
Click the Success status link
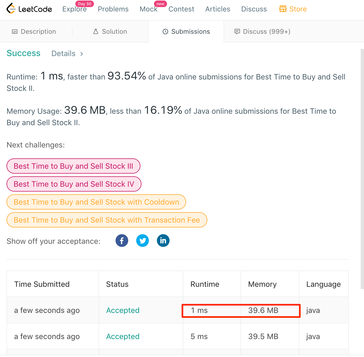pos(23,53)
